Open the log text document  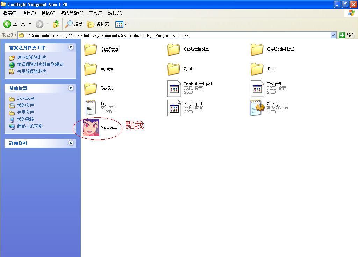pyautogui.click(x=91, y=108)
